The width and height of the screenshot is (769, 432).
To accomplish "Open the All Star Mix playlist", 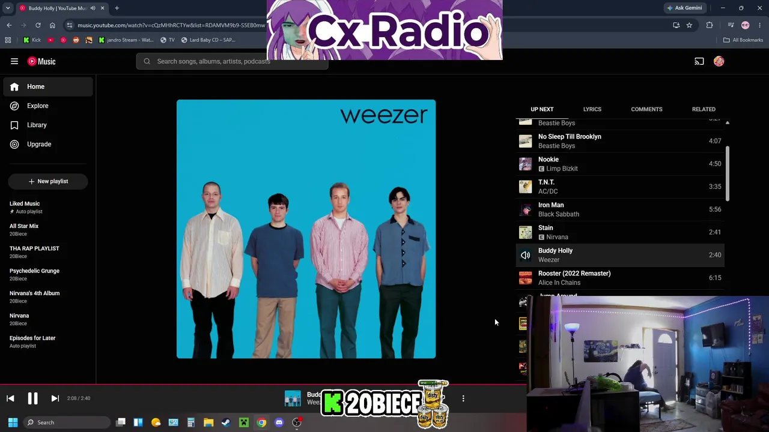I will tap(48, 230).
